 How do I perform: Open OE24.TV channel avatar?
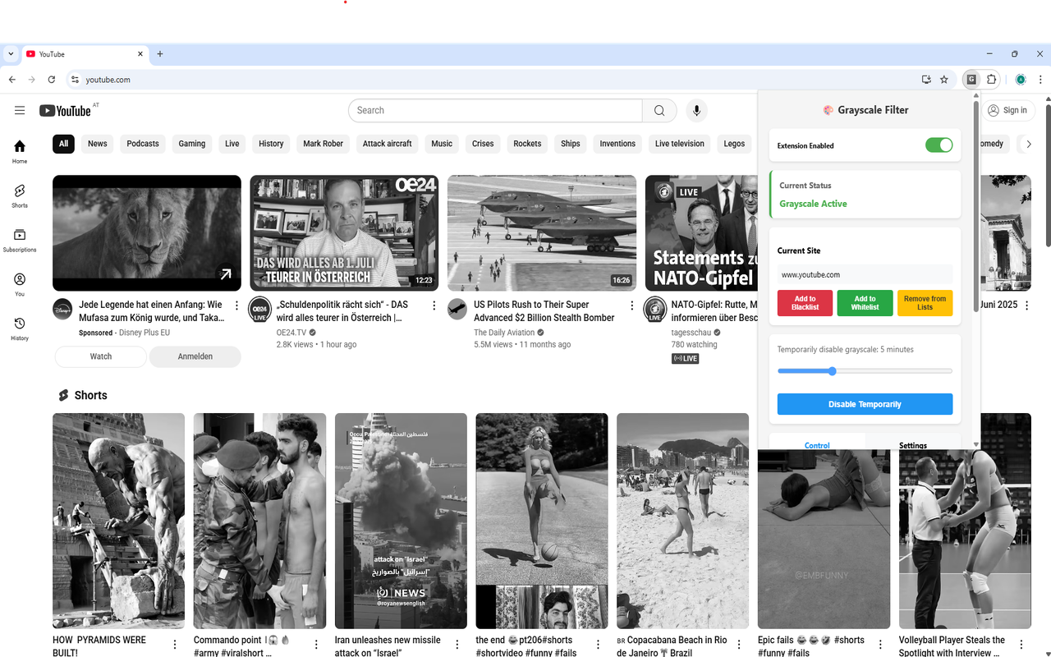tap(259, 310)
